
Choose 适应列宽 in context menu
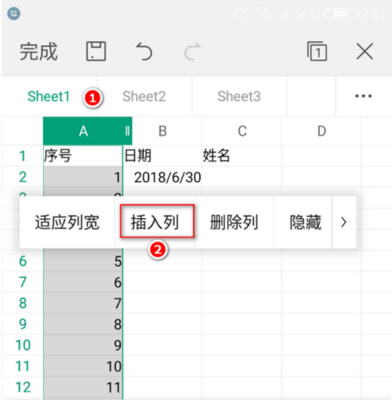click(x=67, y=222)
